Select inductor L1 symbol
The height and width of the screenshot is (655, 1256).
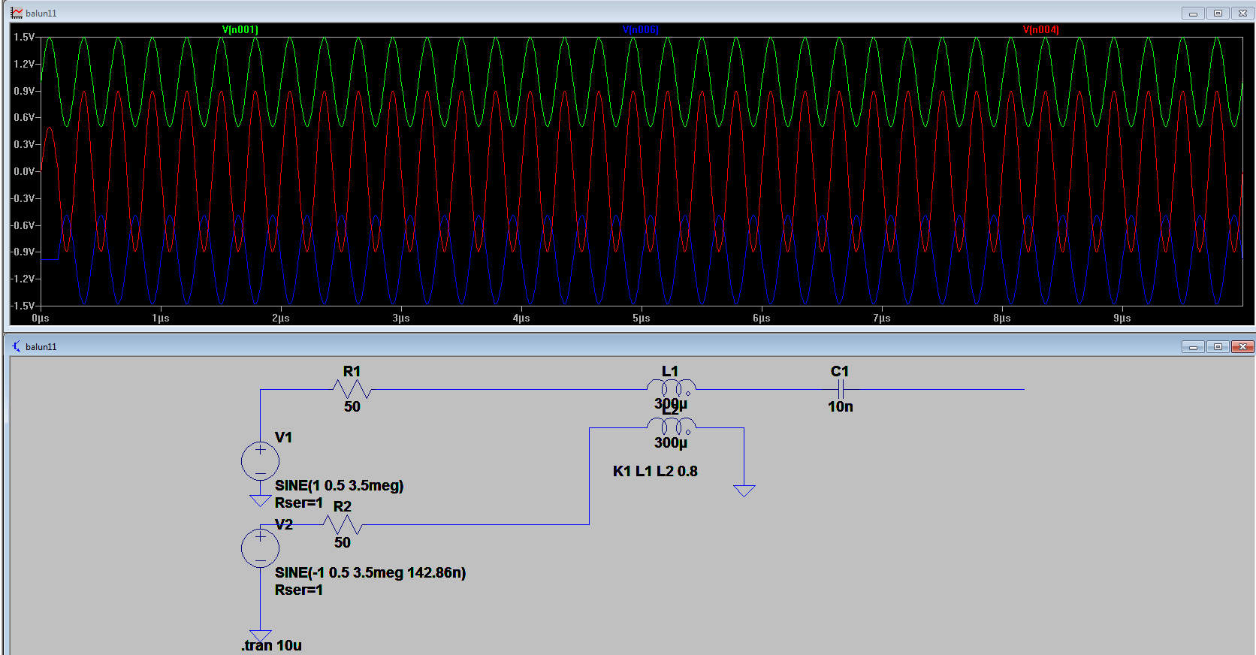(x=672, y=388)
